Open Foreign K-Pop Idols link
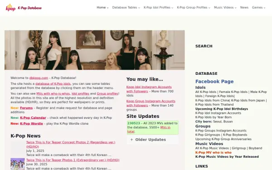The height and width of the screenshot is (170, 272). [220, 96]
